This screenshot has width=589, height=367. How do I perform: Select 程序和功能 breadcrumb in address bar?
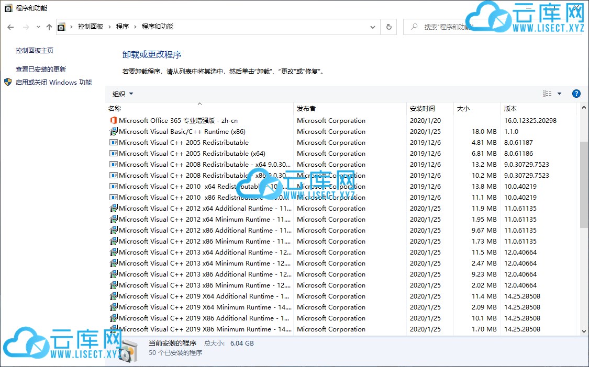[x=158, y=27]
